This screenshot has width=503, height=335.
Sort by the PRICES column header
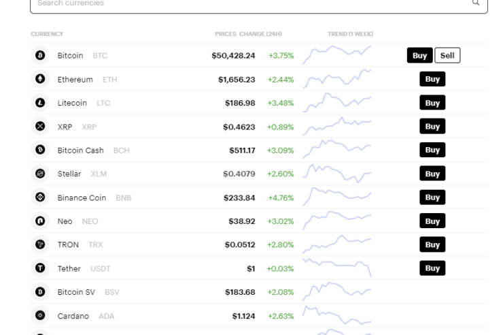coord(226,34)
